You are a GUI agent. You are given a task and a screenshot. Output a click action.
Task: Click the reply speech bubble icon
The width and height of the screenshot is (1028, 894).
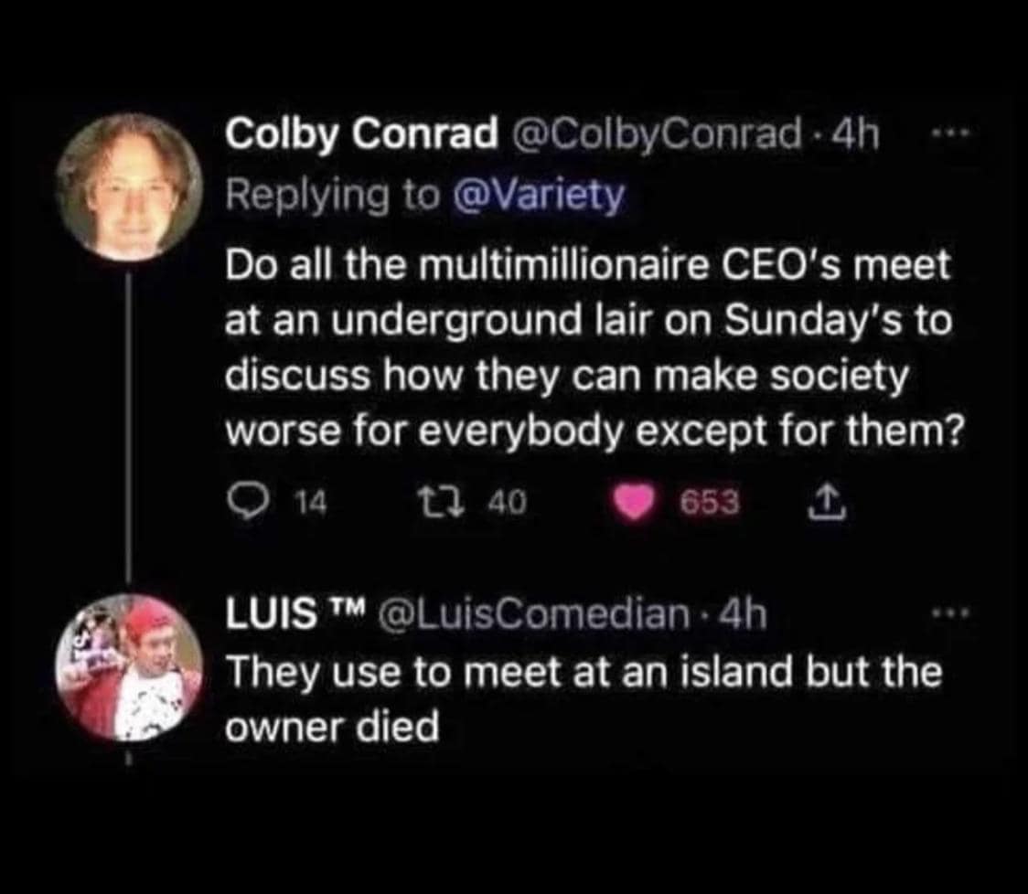(x=244, y=501)
